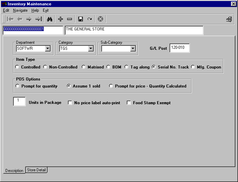Expand the Category dropdown arrow

pyautogui.click(x=91, y=48)
